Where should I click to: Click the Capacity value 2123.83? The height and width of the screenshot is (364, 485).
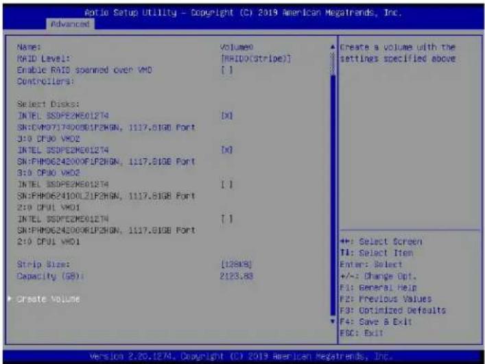coord(237,276)
